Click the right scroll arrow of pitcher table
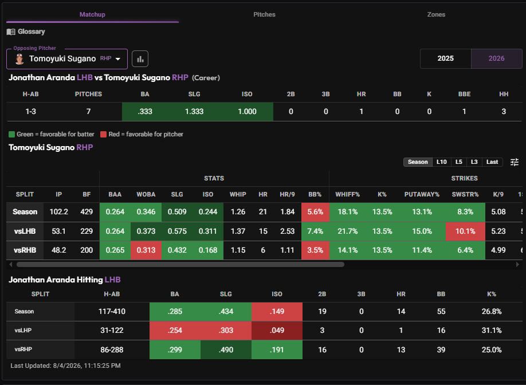 pyautogui.click(x=517, y=264)
